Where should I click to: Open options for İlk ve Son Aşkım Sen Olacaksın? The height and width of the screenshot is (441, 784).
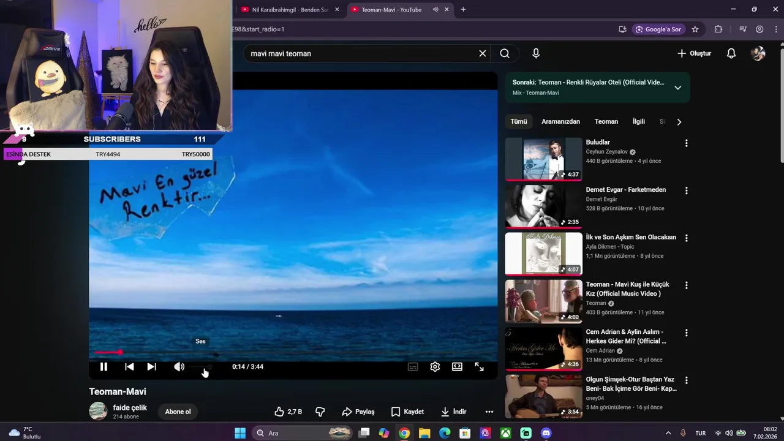tap(686, 238)
